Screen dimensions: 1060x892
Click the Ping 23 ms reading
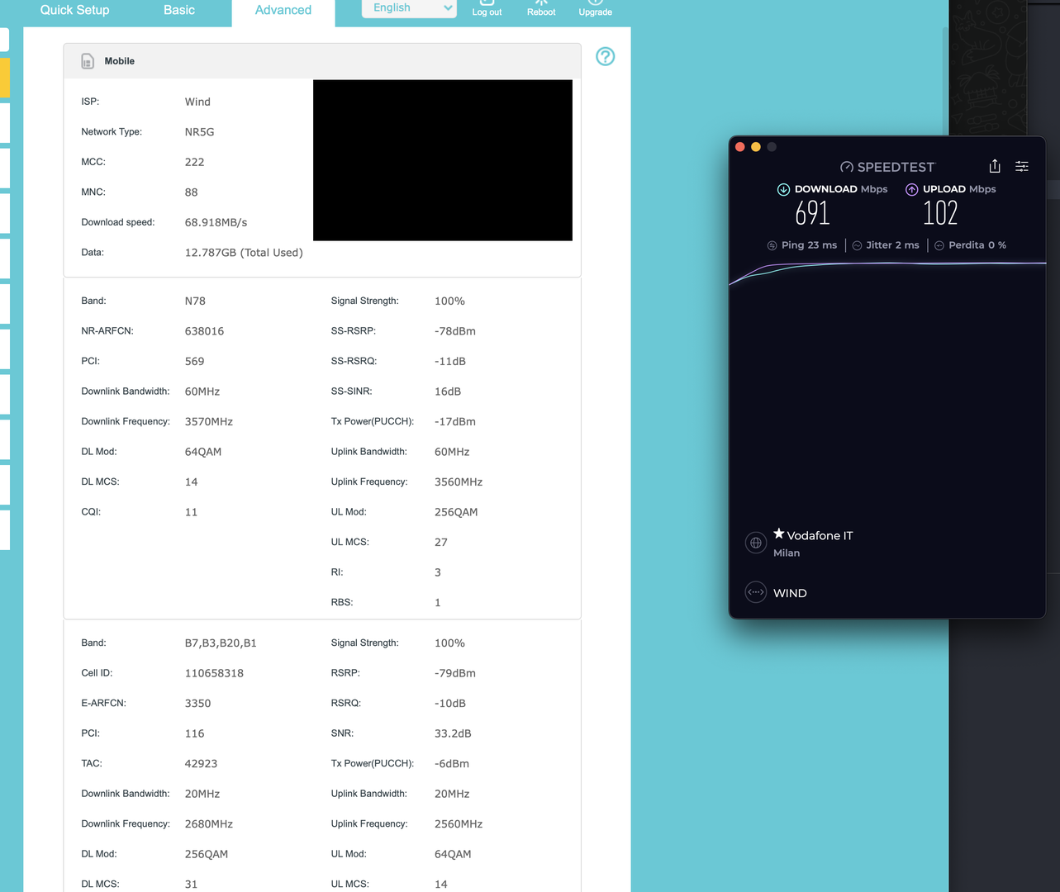click(x=809, y=245)
